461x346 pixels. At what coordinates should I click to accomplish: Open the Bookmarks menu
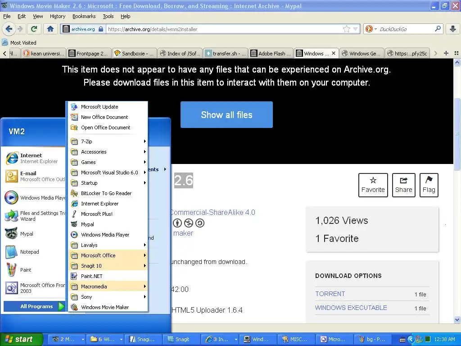coord(84,16)
